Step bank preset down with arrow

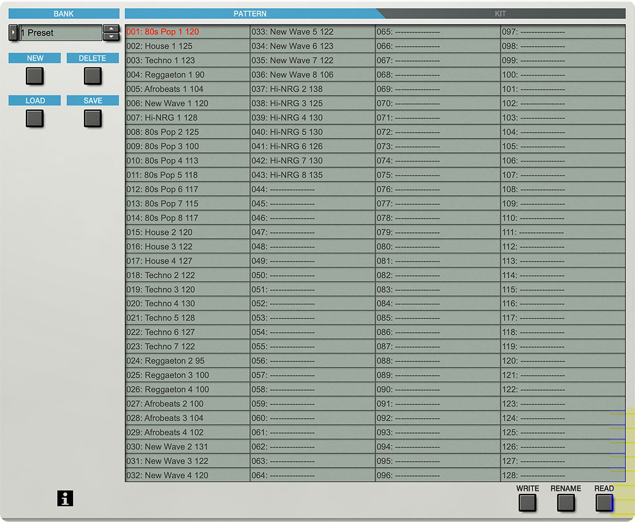pyautogui.click(x=111, y=36)
